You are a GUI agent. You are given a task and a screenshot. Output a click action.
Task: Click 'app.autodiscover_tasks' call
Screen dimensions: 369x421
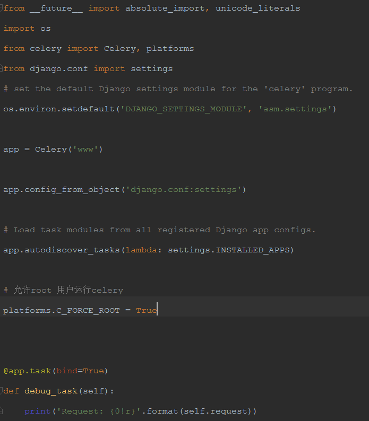(61, 250)
